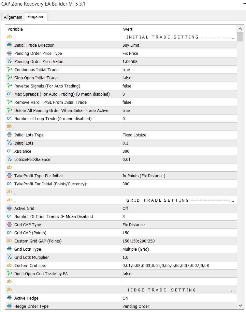The width and height of the screenshot is (246, 312).
Task: Switch Active Grid value Off
Action: [179, 208]
